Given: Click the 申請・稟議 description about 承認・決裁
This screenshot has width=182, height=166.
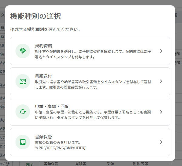Looking at the screenshot, I should pyautogui.click(x=93, y=115).
